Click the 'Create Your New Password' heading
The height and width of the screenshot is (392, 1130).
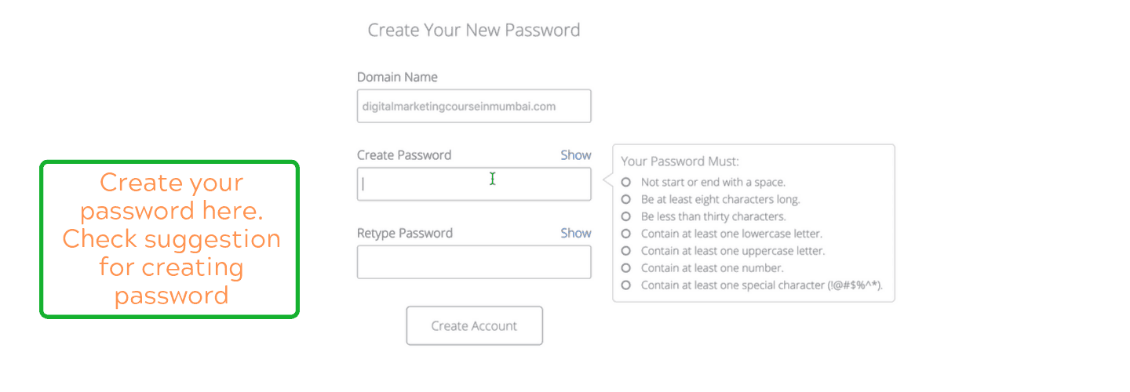pyautogui.click(x=474, y=31)
